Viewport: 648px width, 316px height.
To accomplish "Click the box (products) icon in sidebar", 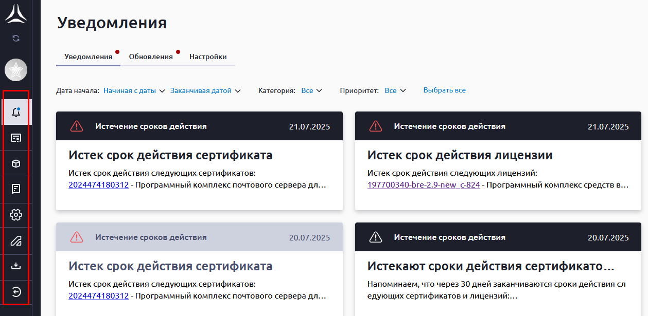I will point(16,163).
